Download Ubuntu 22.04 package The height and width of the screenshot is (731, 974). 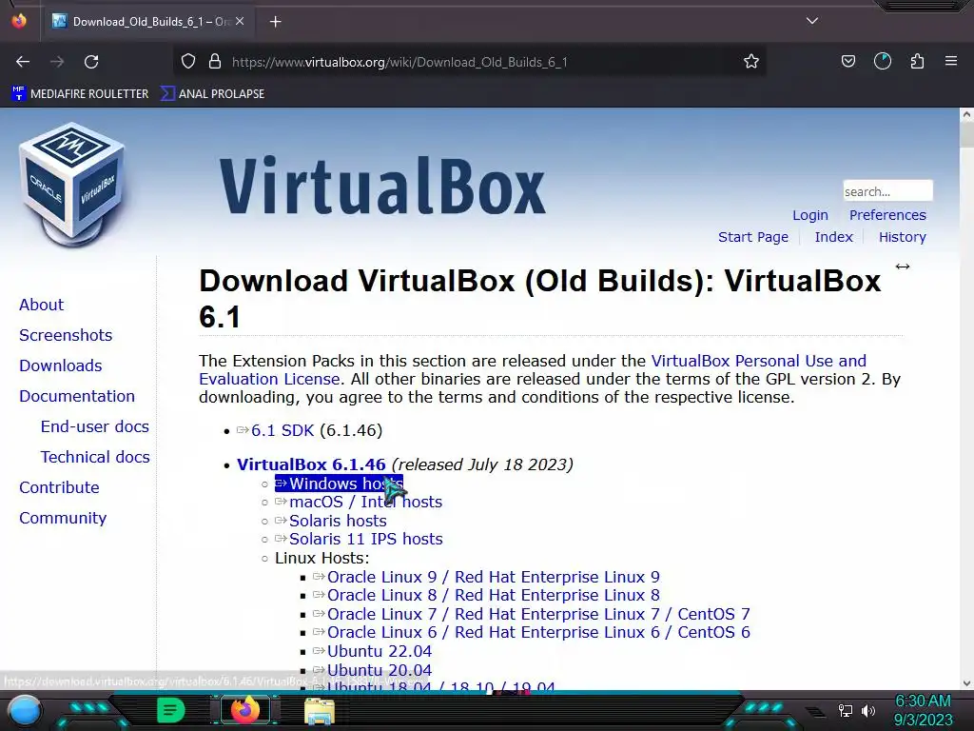[380, 651]
